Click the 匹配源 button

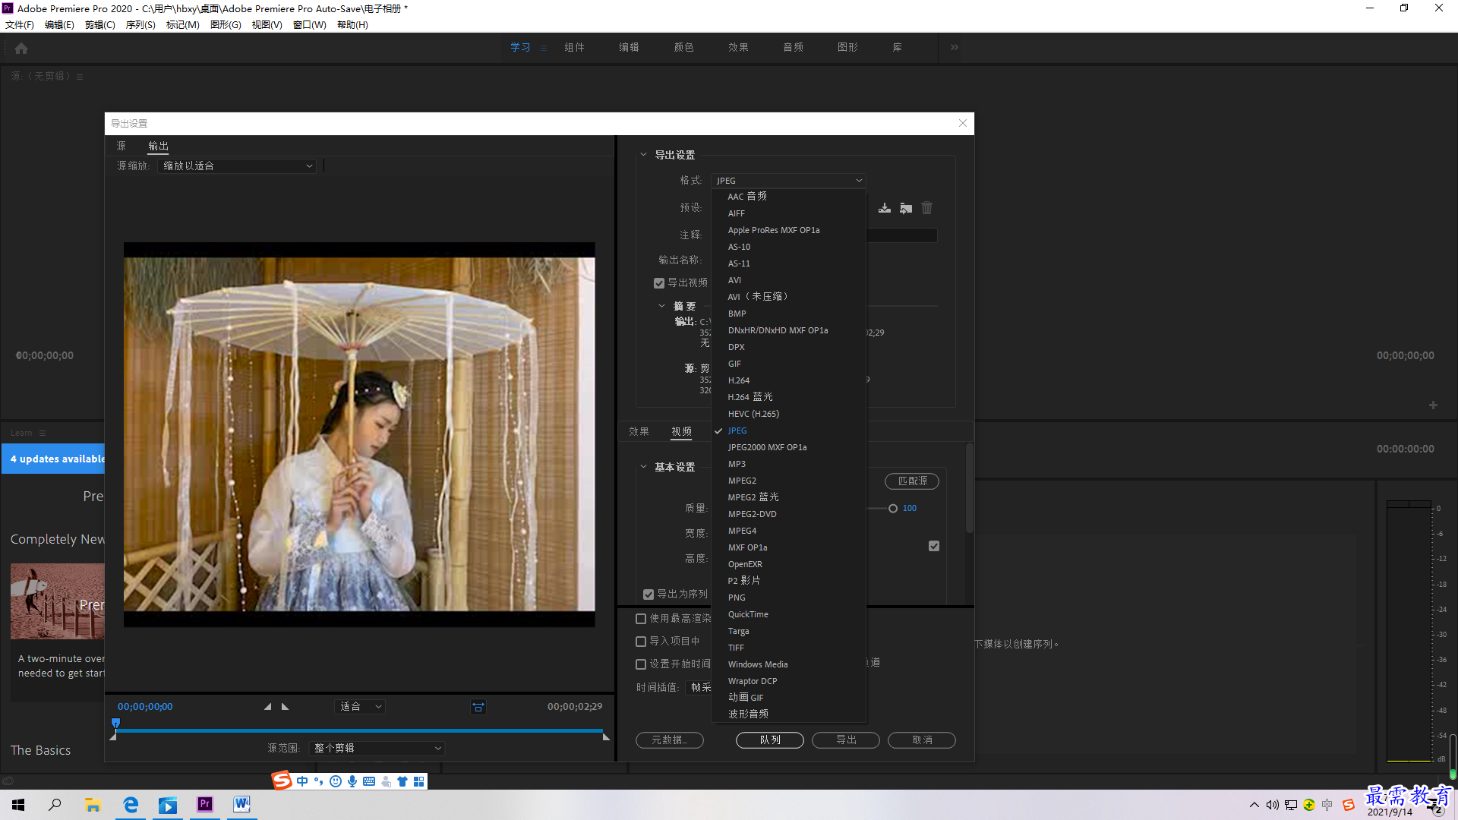tap(912, 481)
